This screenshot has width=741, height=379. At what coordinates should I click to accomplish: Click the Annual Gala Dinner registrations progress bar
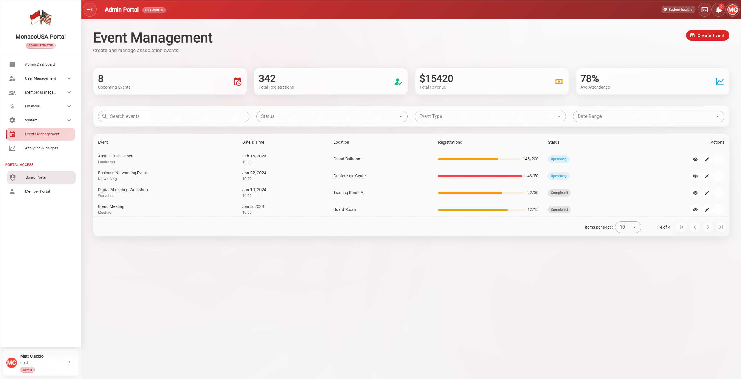479,159
